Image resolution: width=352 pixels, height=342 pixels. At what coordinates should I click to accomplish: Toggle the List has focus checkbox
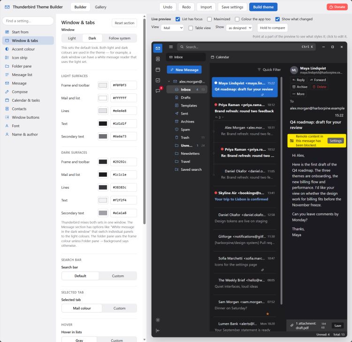pyautogui.click(x=177, y=19)
